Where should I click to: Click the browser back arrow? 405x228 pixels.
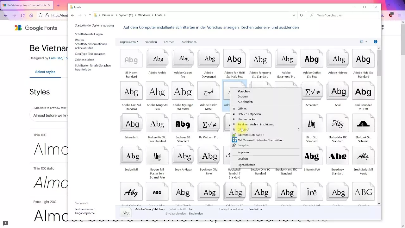click(x=5, y=15)
